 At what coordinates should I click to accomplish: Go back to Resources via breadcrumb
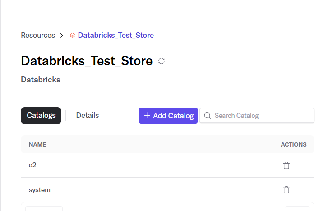click(x=38, y=35)
